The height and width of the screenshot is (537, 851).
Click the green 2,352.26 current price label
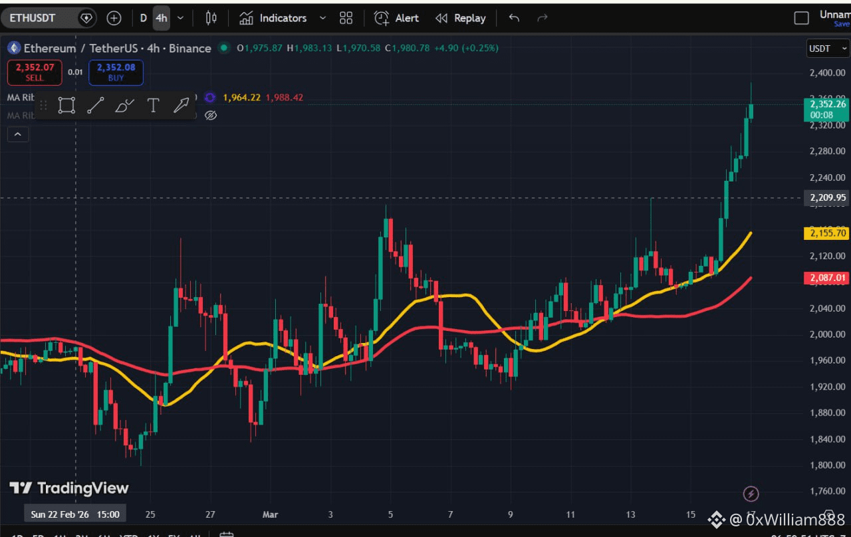point(826,109)
